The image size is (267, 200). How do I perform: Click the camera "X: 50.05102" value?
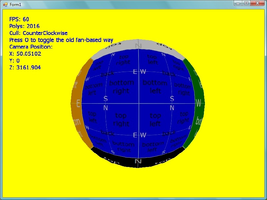click(x=25, y=54)
